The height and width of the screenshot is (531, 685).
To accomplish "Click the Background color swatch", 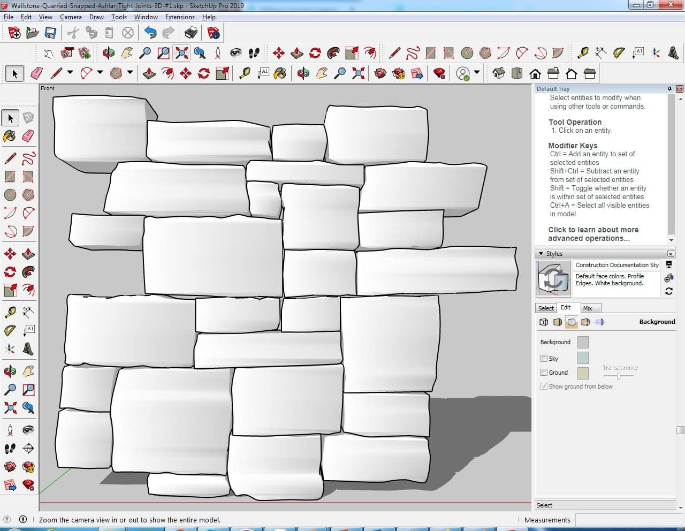I will 583,342.
